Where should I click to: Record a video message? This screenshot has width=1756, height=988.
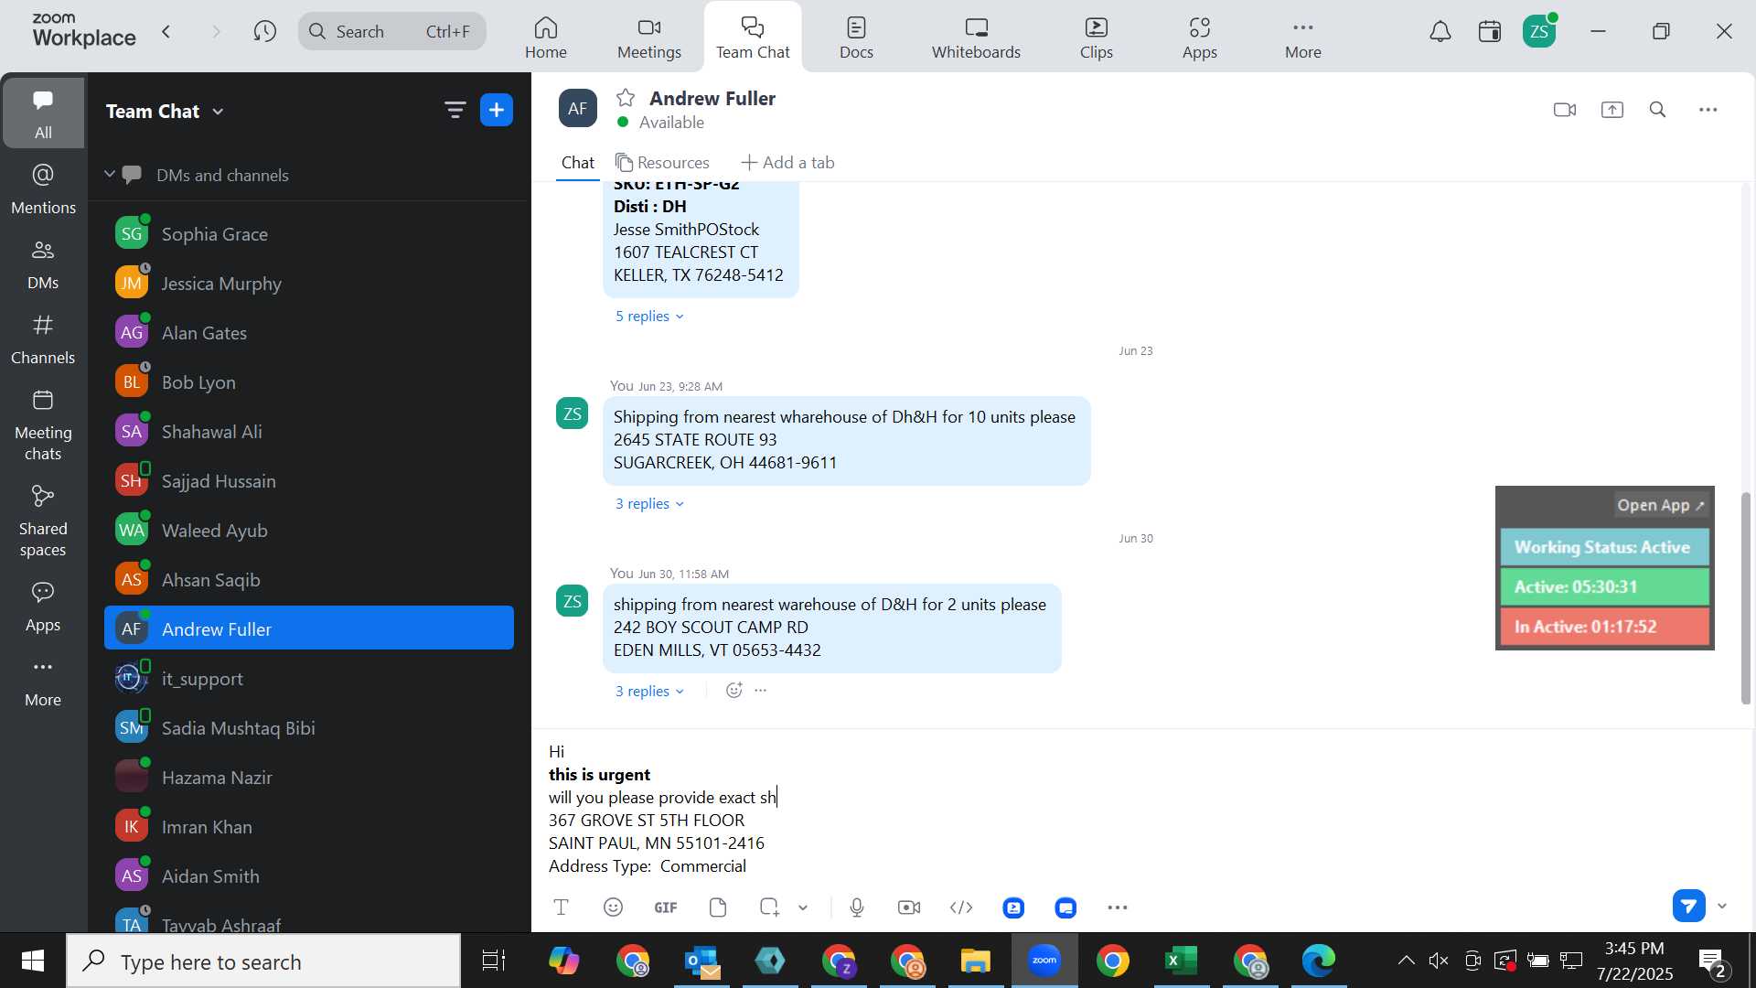(x=909, y=907)
